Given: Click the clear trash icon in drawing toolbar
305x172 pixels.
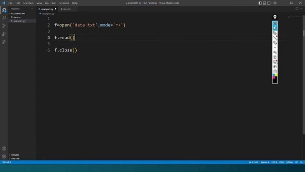Looking at the screenshot, I should [x=275, y=57].
